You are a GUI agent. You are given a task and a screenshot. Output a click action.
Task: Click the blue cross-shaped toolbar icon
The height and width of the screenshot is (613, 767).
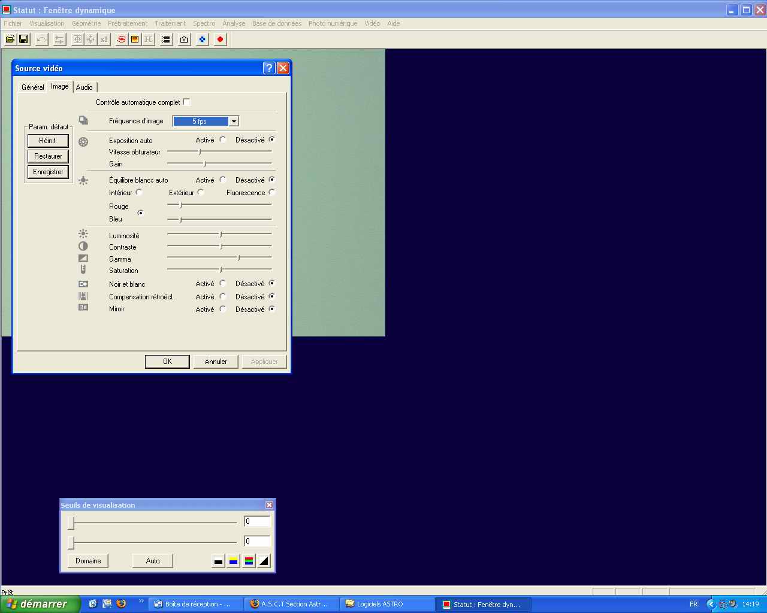pos(202,40)
